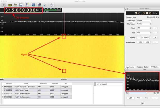Open the AGC dropdown showing Fast
Image resolution: width=160 pixels, height=108 pixels.
pyautogui.click(x=144, y=33)
